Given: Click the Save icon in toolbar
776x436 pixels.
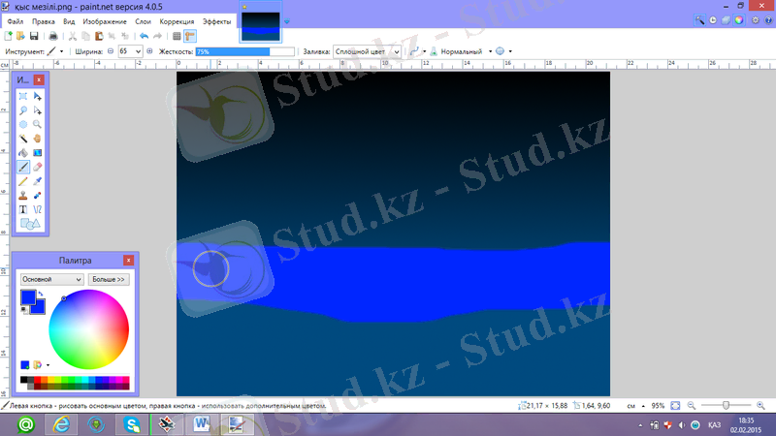Looking at the screenshot, I should [34, 36].
